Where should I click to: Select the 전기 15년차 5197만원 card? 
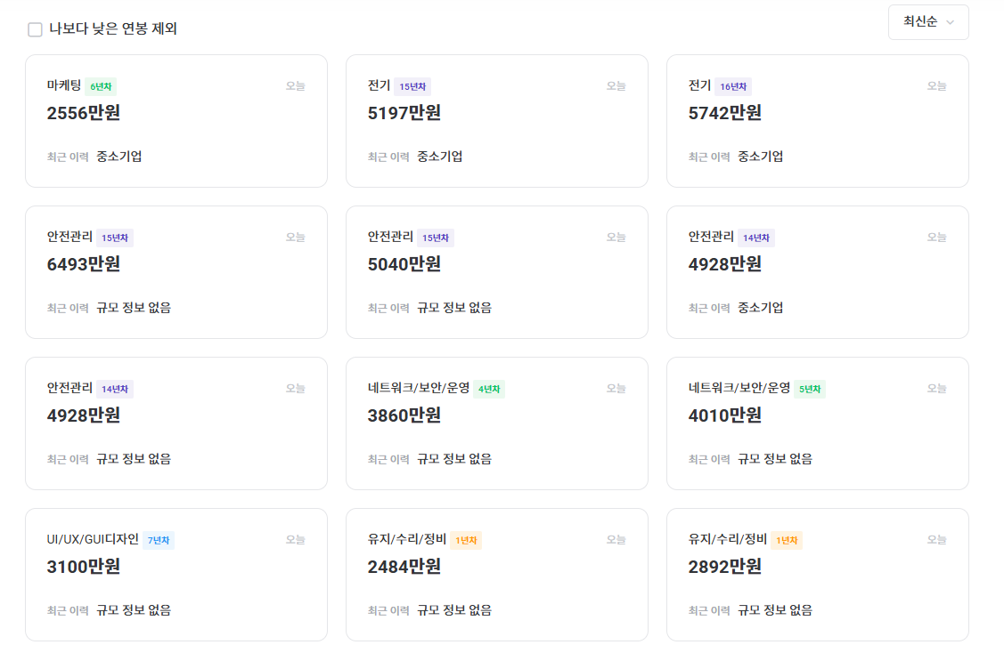tap(496, 121)
